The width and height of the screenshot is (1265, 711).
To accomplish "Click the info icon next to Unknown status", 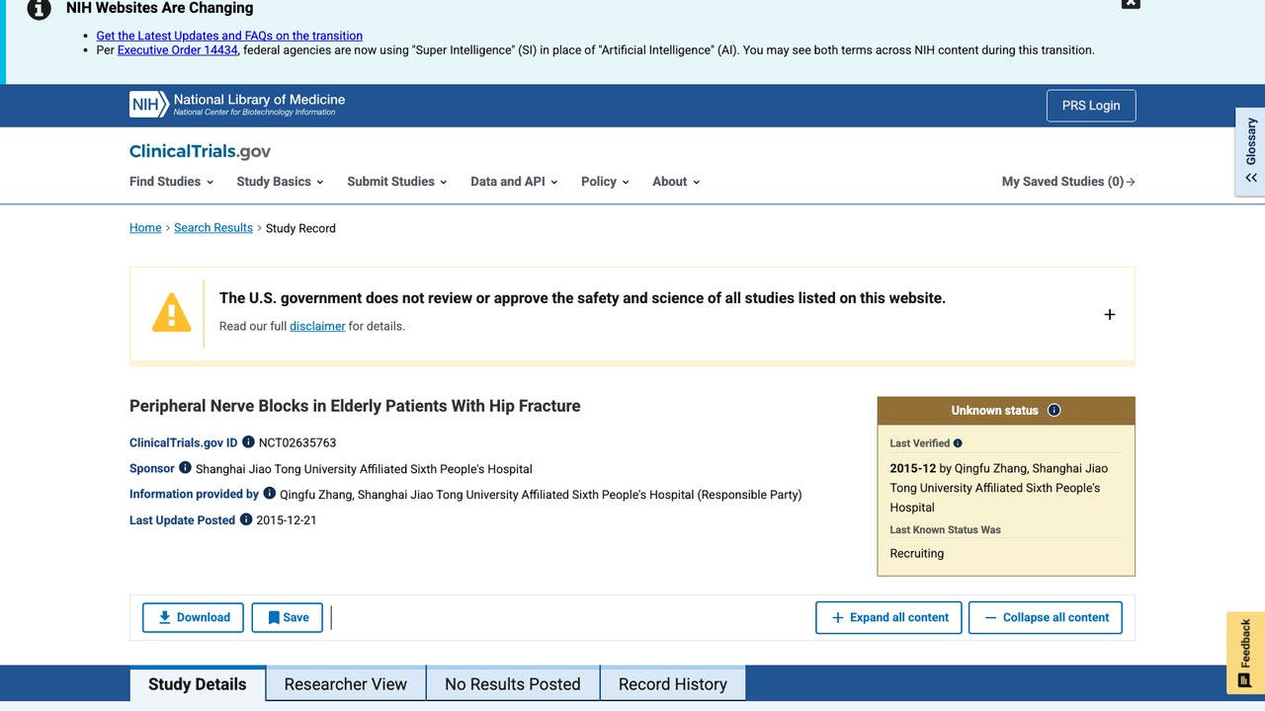I will (1054, 410).
